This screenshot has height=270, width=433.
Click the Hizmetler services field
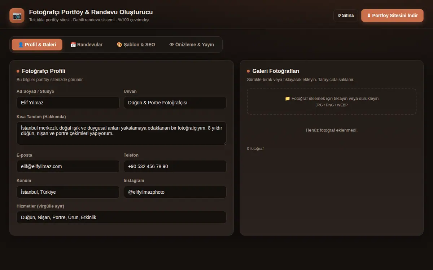pyautogui.click(x=122, y=217)
